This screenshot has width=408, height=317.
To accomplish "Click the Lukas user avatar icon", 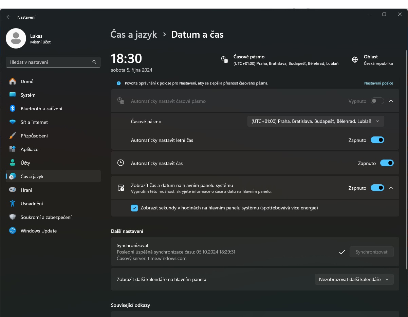I will pos(16,38).
